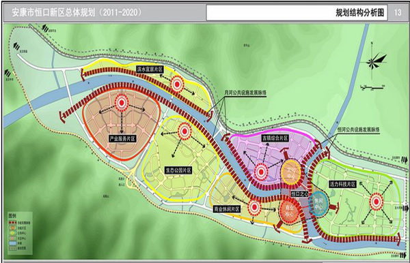Viewport: 410px width, 263px height.
Task: Click the 滨水宜居片区 label
Action: [x=150, y=69]
